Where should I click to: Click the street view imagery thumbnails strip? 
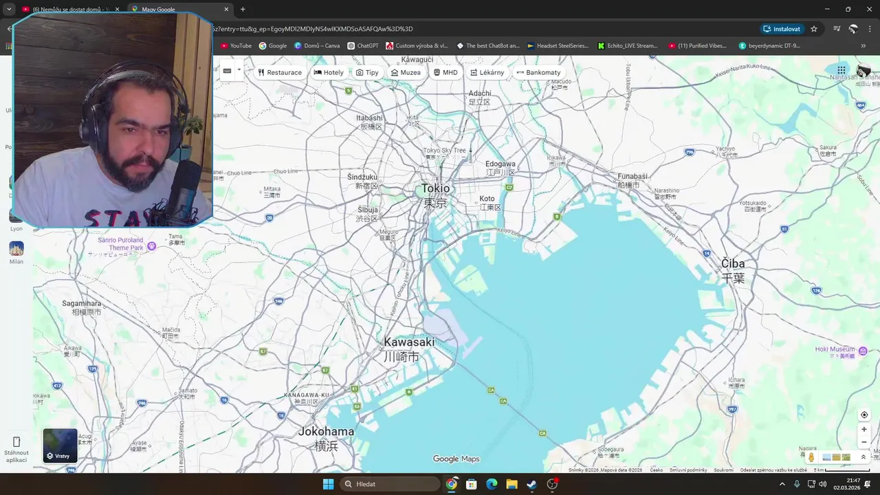tap(837, 457)
